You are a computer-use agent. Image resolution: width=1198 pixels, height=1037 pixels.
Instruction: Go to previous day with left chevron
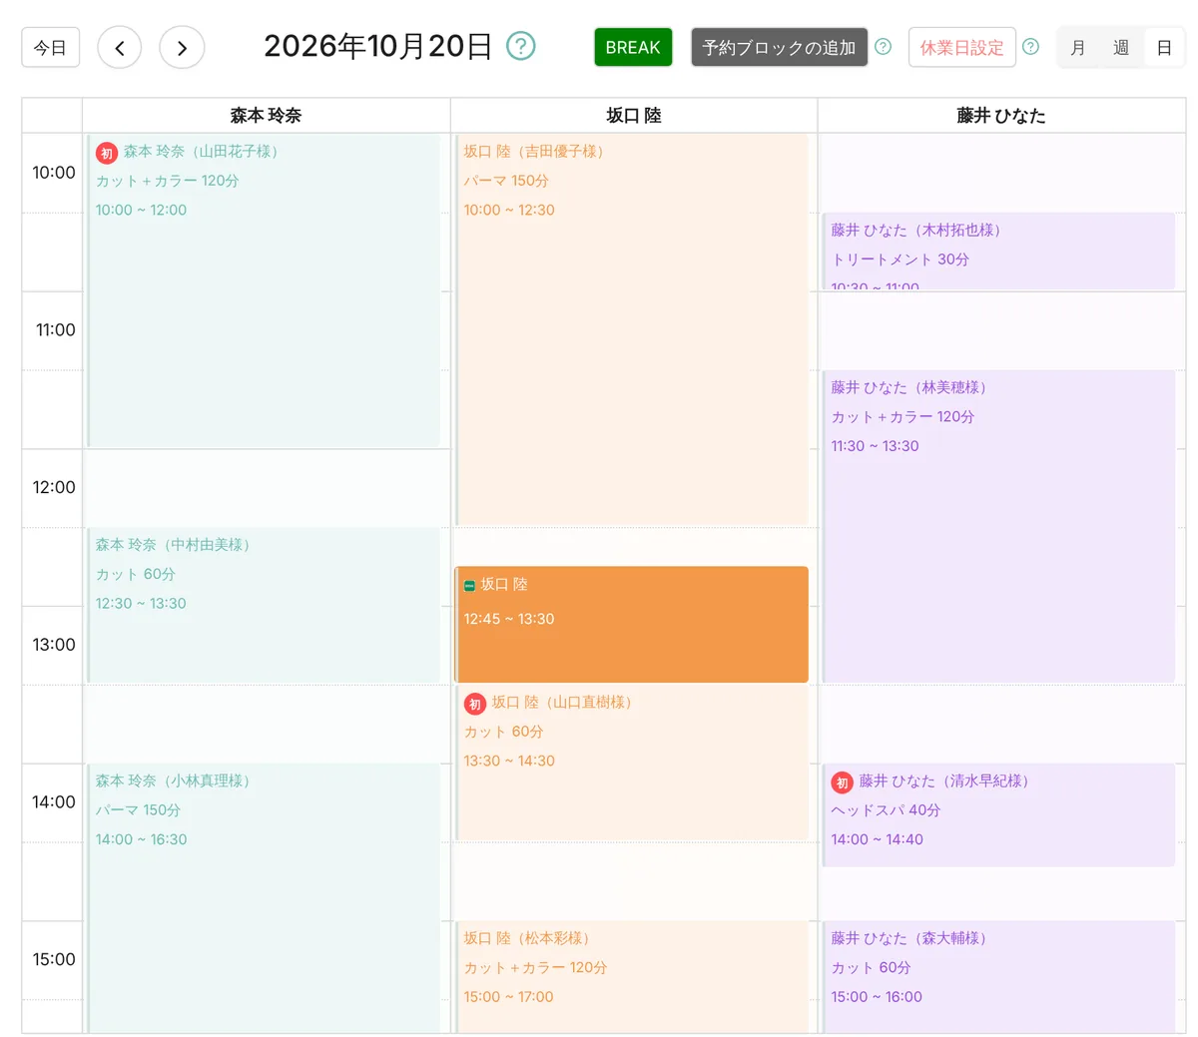[x=120, y=47]
